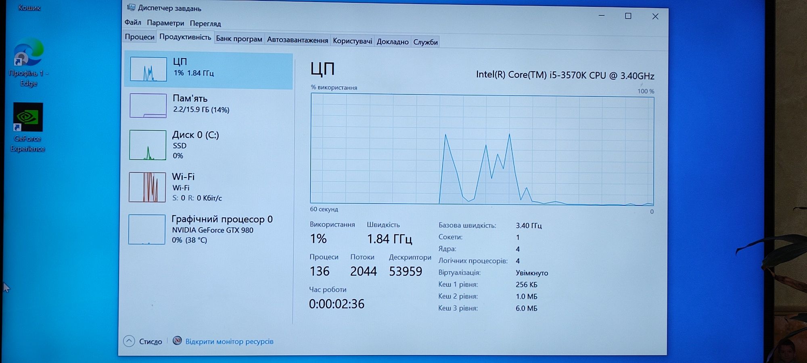The width and height of the screenshot is (807, 363).
Task: Collapse view with the Стисло chevron icon
Action: [129, 341]
